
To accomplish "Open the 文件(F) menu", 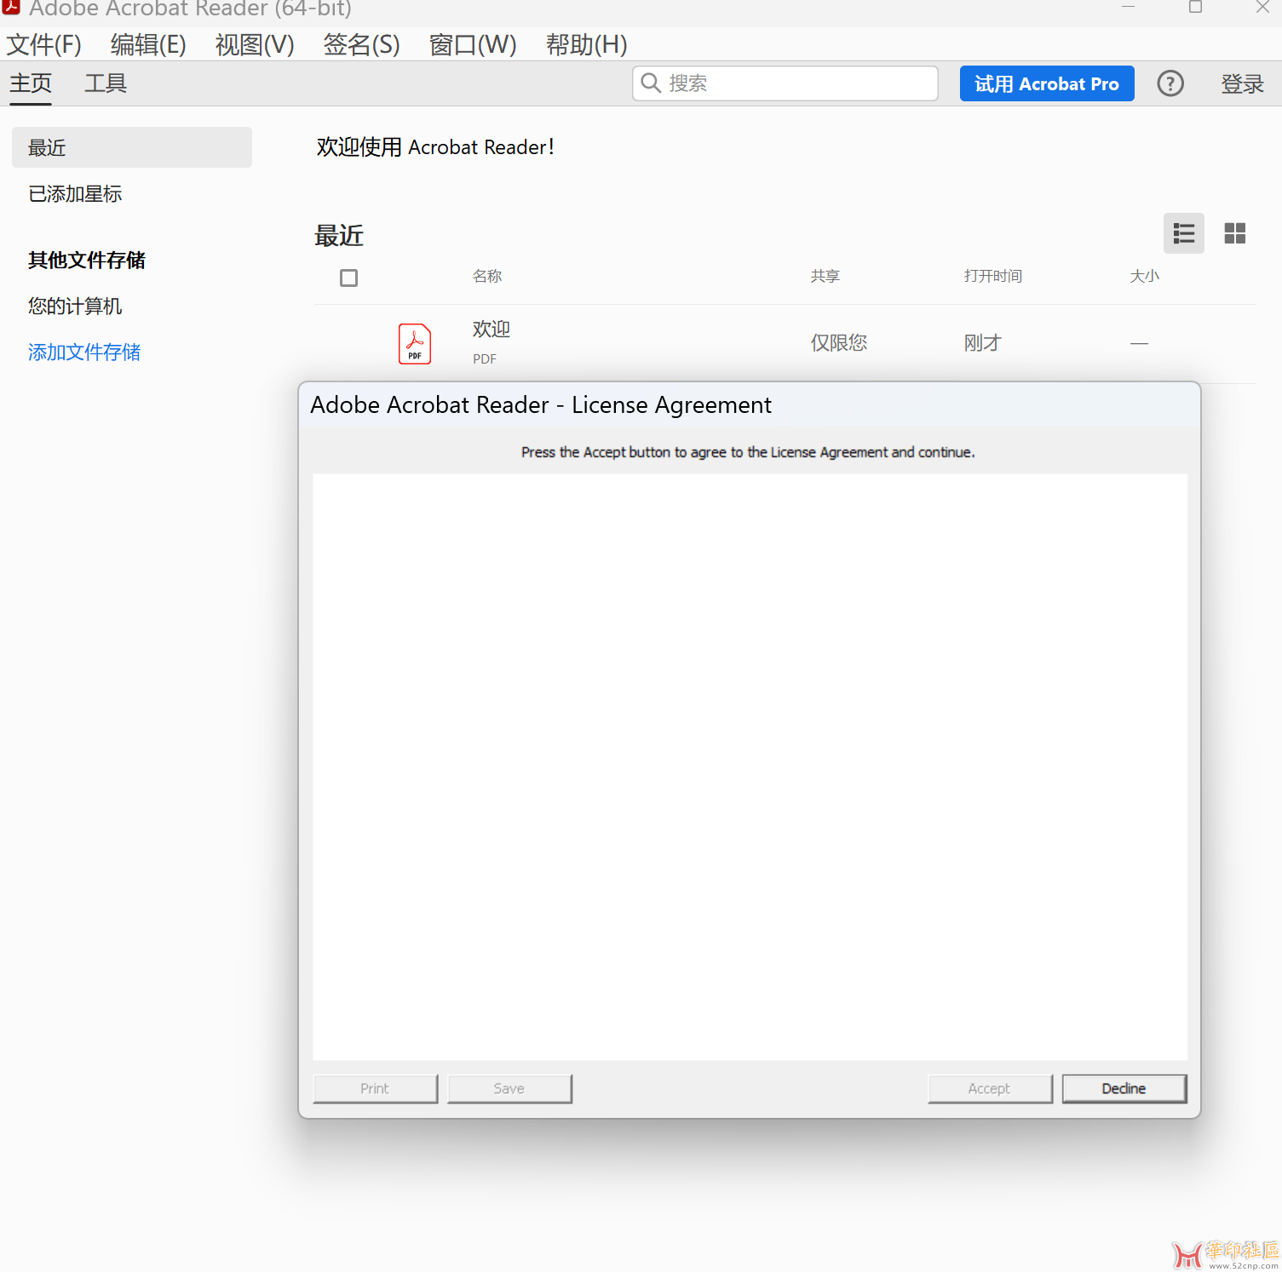I will point(44,44).
